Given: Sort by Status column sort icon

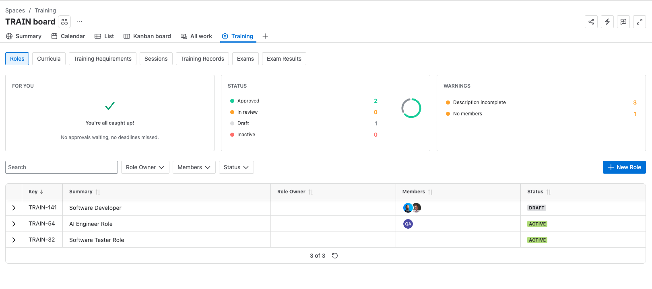Looking at the screenshot, I should pyautogui.click(x=549, y=192).
